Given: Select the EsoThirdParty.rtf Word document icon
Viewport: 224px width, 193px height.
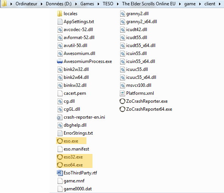Looking at the screenshot, I should pos(60,173).
